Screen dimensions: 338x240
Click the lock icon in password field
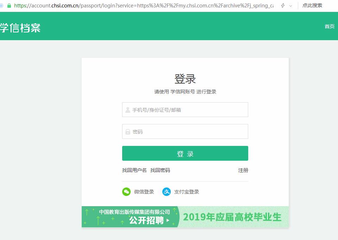(127, 132)
